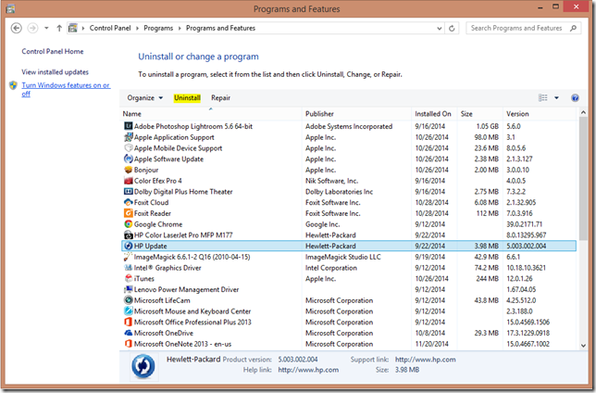The width and height of the screenshot is (596, 393).
Task: Click the Foxit Reader icon
Action: 129,213
